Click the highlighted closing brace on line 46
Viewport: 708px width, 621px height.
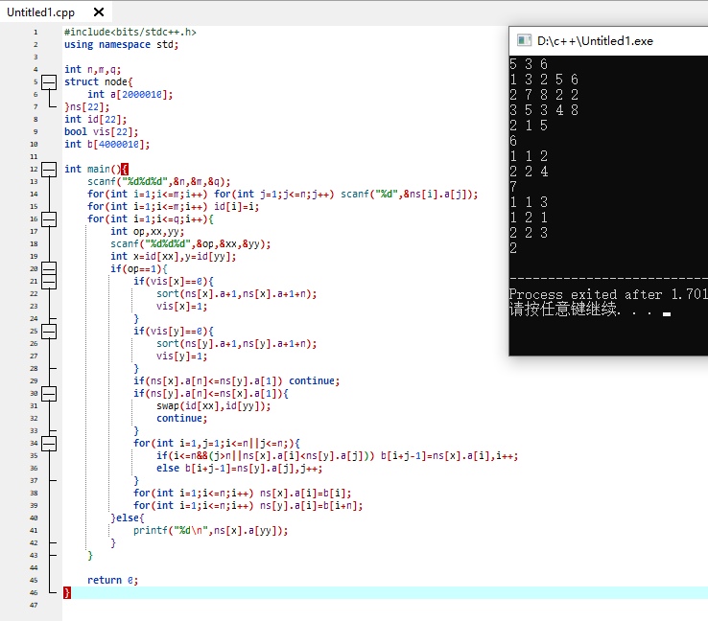(x=67, y=592)
